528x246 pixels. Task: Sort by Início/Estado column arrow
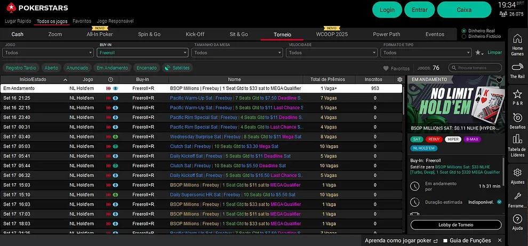pyautogui.click(x=65, y=80)
